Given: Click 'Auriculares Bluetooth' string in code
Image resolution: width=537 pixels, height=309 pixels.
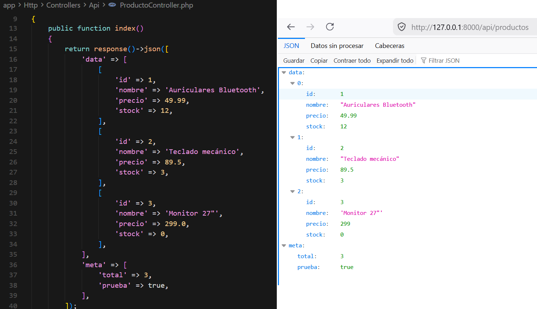Looking at the screenshot, I should (213, 90).
